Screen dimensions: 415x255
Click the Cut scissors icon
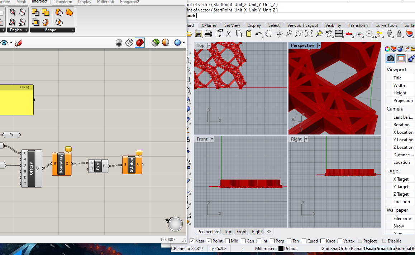click(x=229, y=34)
